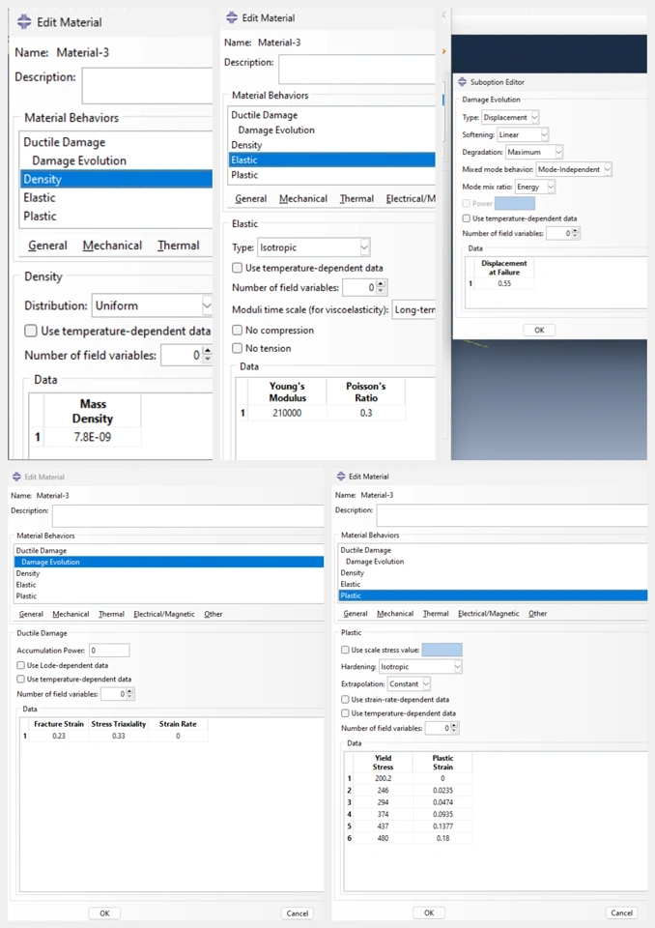
Task: Click the Abaqus icon in the Suboption Editor title bar
Action: point(462,81)
